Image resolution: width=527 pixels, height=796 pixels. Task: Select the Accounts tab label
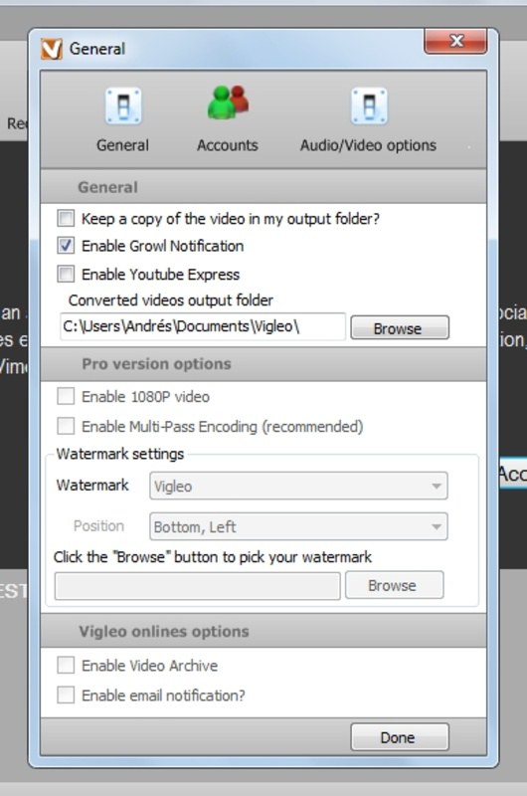pos(228,145)
